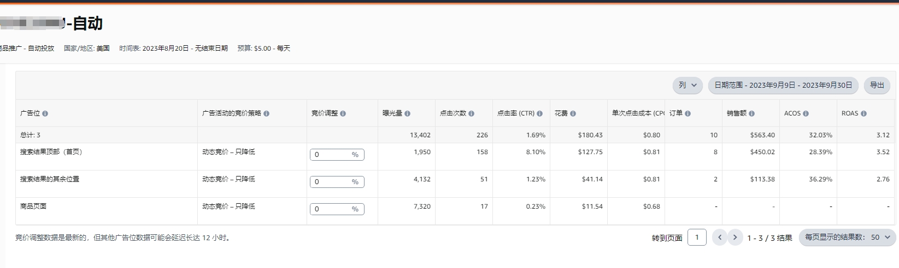Sort by 曝光量 column header

pyautogui.click(x=392, y=113)
